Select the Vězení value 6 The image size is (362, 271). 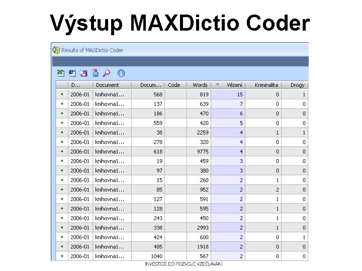pyautogui.click(x=228, y=113)
